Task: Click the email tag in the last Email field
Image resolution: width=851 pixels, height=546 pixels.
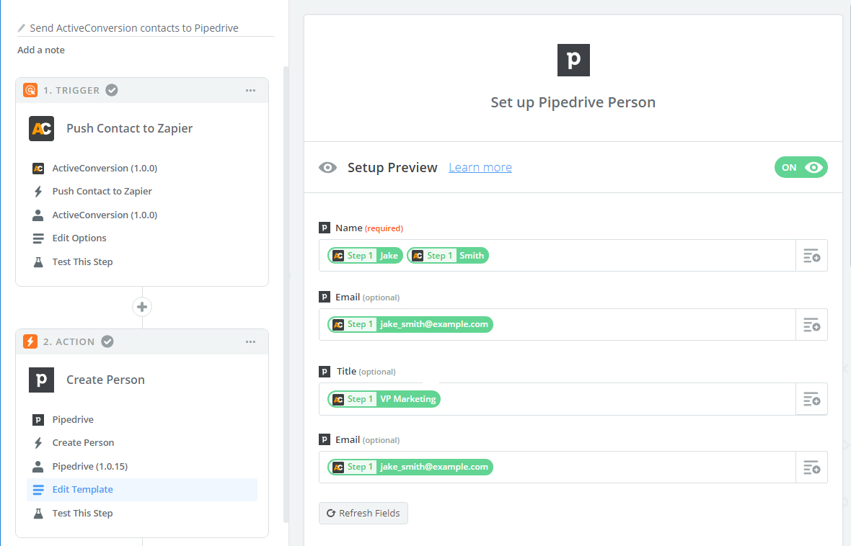Action: 410,467
